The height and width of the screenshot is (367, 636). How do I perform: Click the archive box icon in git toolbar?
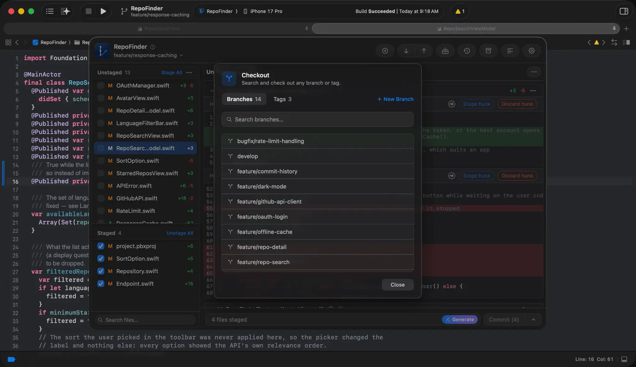pos(488,51)
